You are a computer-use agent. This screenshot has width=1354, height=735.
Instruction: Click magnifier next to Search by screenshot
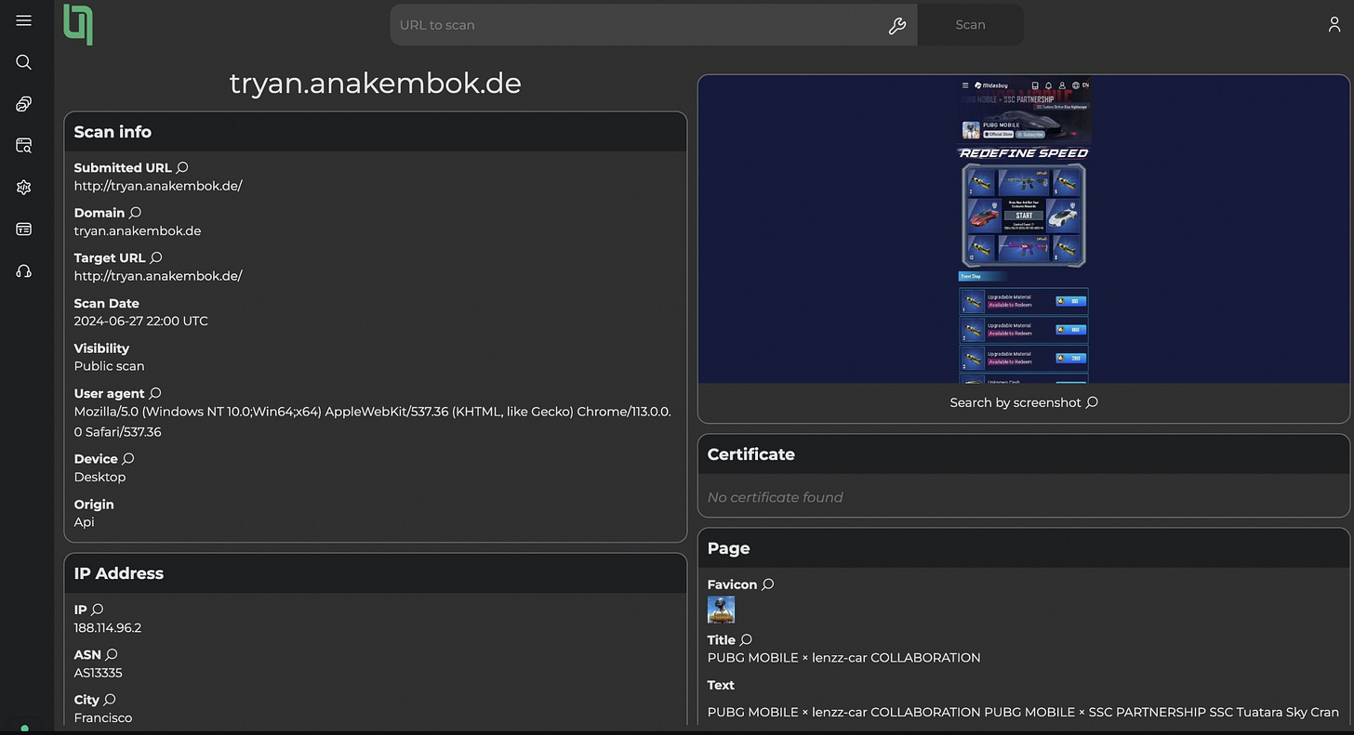(x=1092, y=402)
